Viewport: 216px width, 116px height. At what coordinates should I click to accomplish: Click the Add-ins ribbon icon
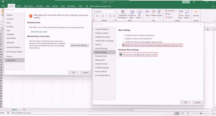pos(196,12)
